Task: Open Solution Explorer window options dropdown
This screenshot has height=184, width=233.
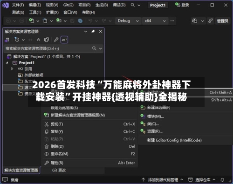Action: click(86, 32)
